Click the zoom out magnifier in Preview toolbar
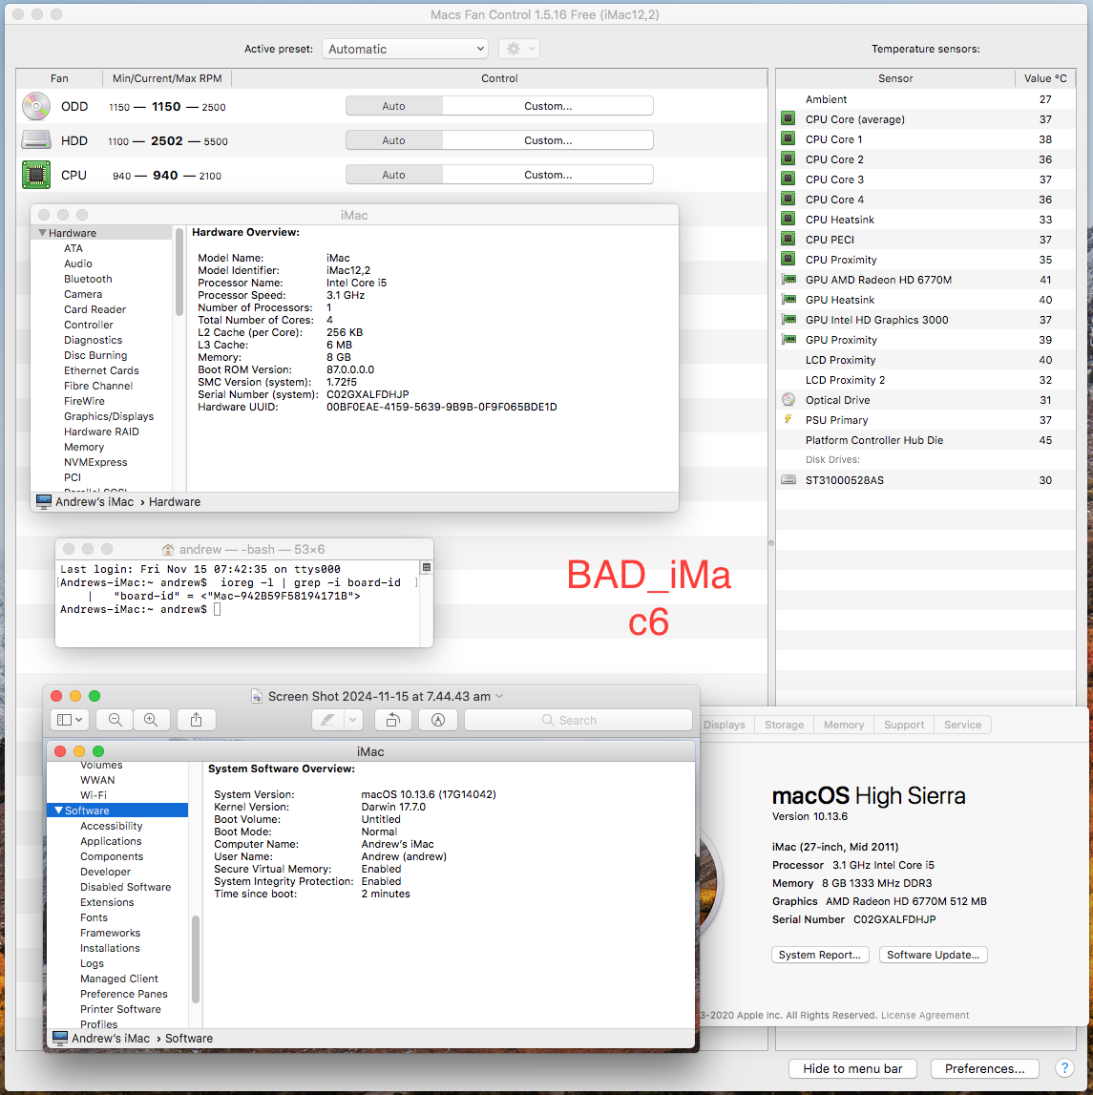 click(116, 720)
